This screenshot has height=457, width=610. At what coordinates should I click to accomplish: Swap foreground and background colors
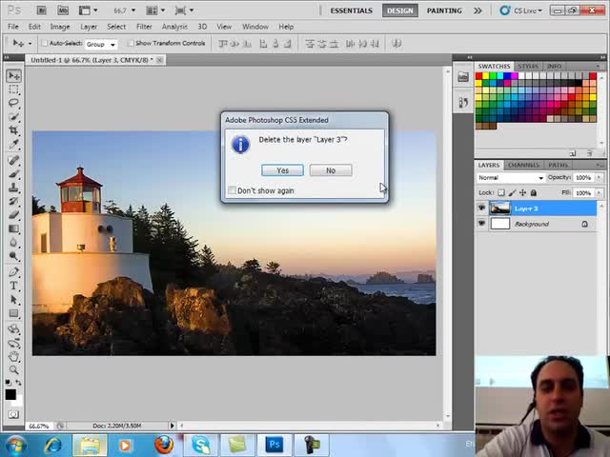click(x=18, y=383)
